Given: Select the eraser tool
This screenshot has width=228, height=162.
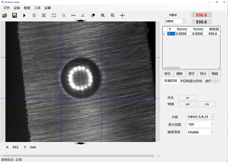Looking at the screenshot, I should coord(93,15).
